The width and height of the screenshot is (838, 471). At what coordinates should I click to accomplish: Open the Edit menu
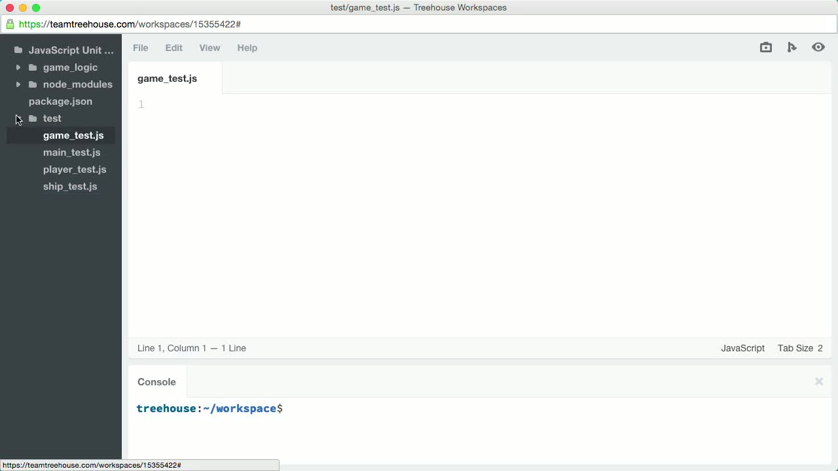173,48
